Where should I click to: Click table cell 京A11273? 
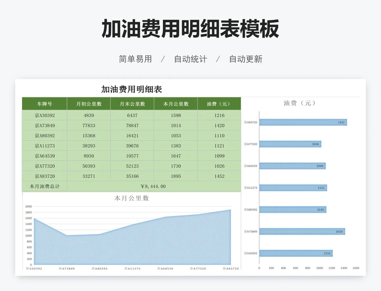(44, 146)
